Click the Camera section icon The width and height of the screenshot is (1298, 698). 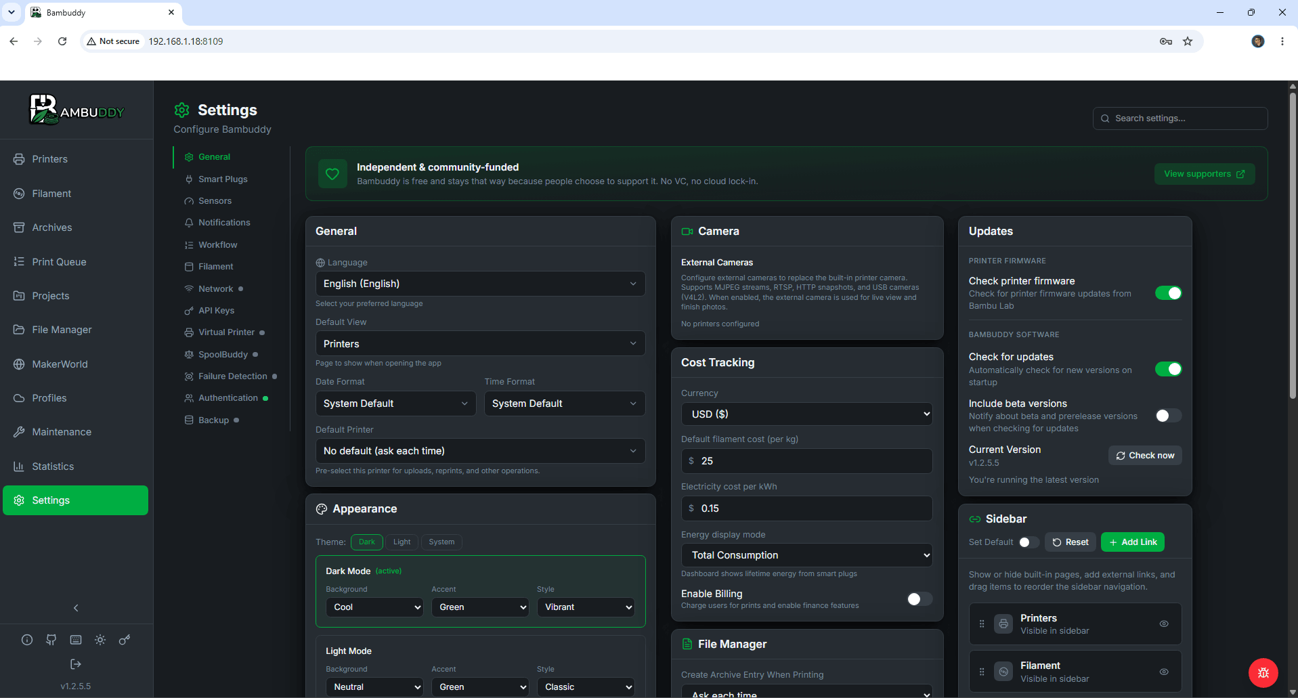click(x=687, y=232)
